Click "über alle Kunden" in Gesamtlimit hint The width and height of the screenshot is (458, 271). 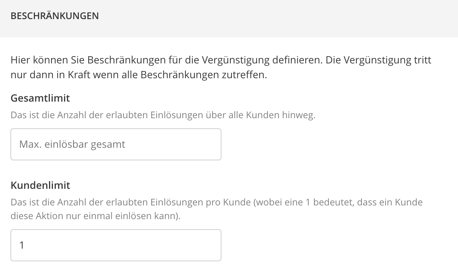242,115
